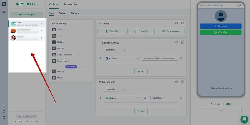The height and width of the screenshot is (125, 250).
Task: Open Rectangular style dropdown in Social networks
Action: tap(114, 50)
